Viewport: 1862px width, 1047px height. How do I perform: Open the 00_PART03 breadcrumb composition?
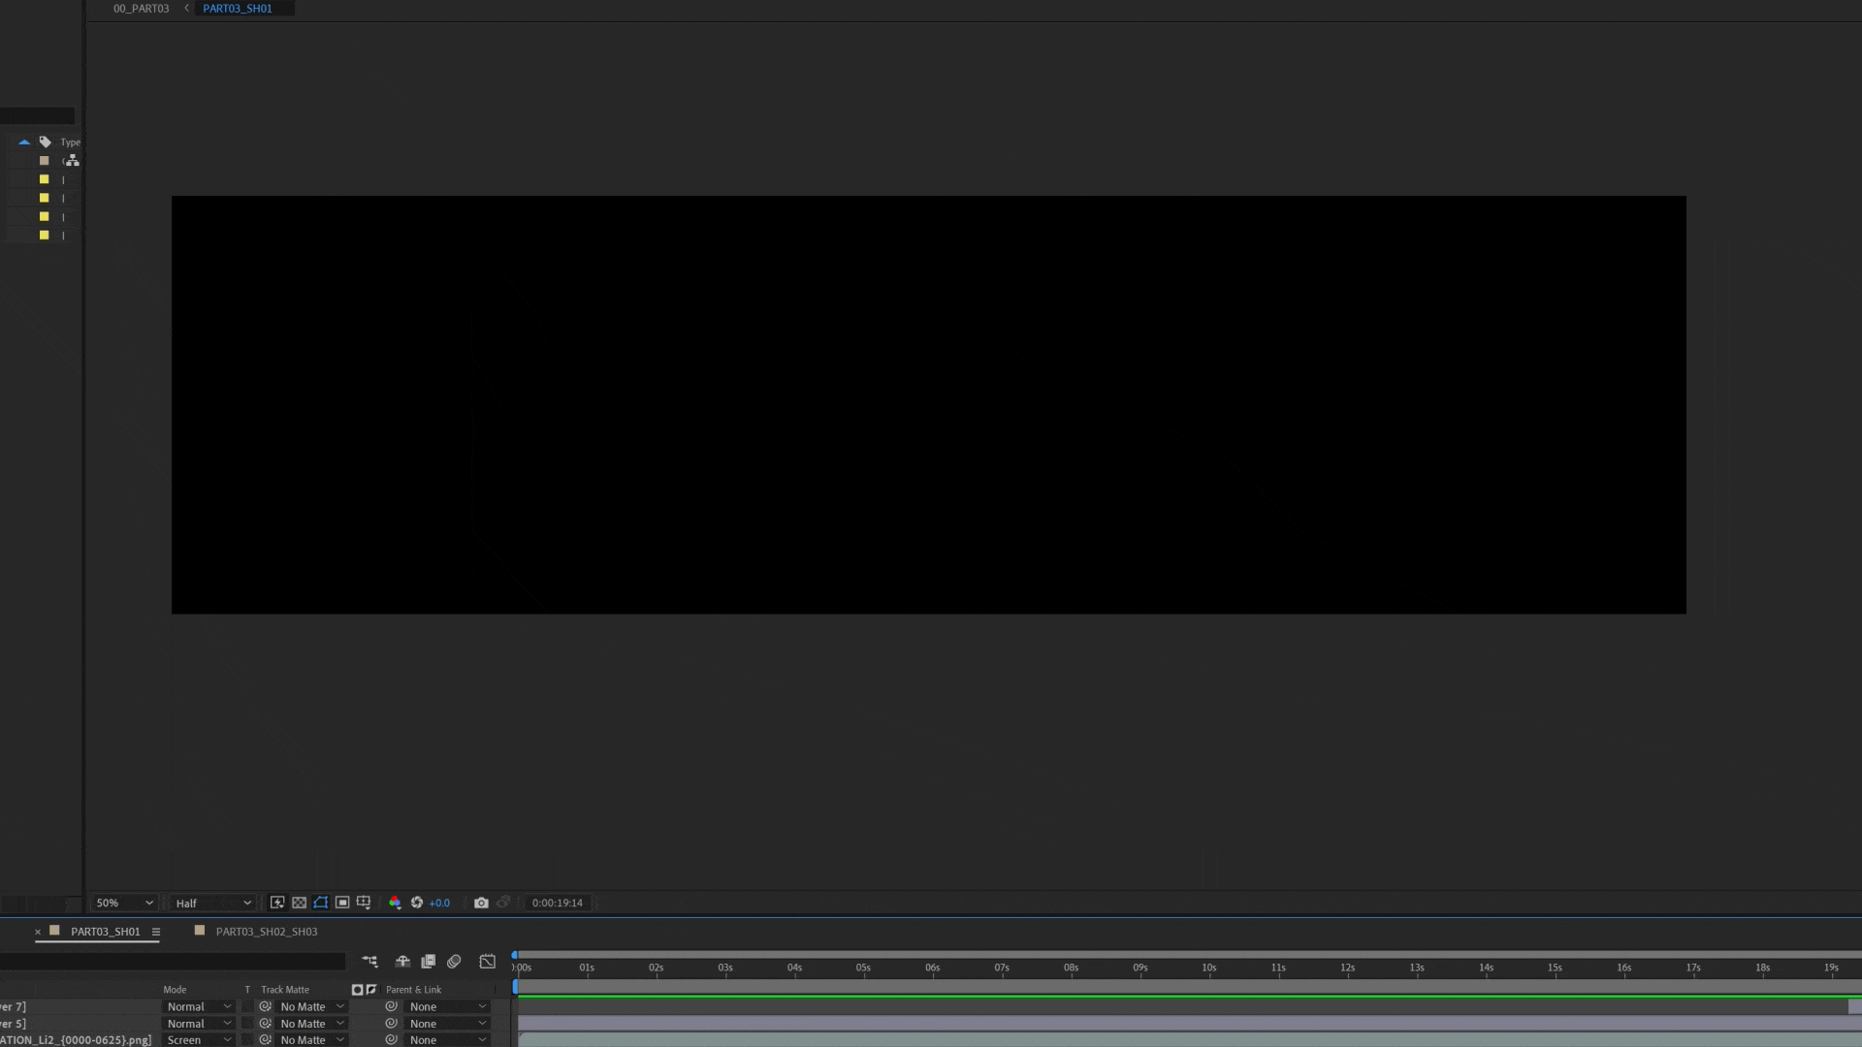[x=141, y=9]
